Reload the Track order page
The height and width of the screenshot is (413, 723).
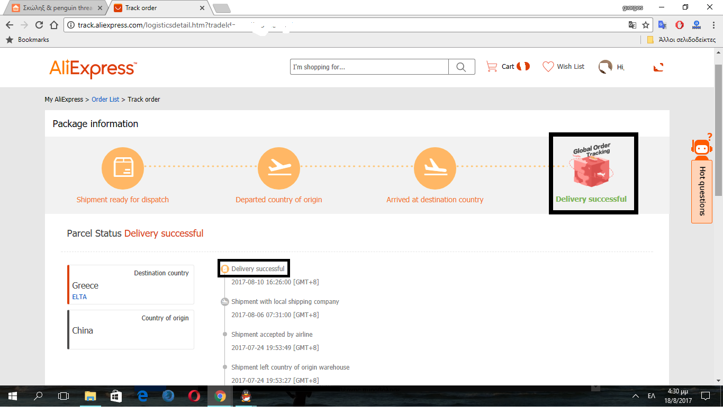[x=39, y=25]
